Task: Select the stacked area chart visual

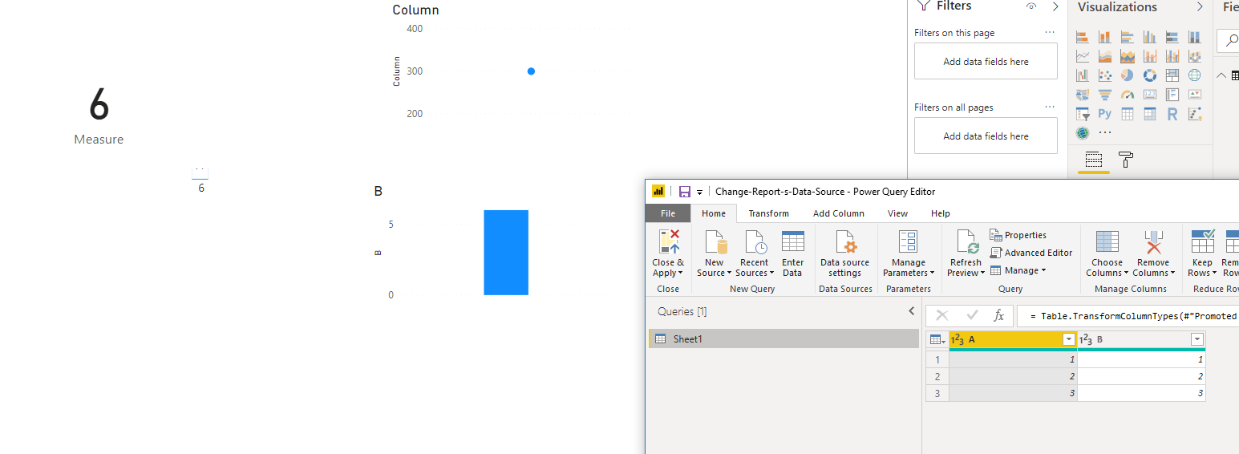Action: coord(1128,56)
